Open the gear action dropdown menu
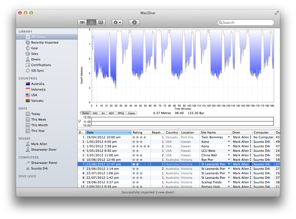This screenshot has height=219, width=296. [117, 22]
